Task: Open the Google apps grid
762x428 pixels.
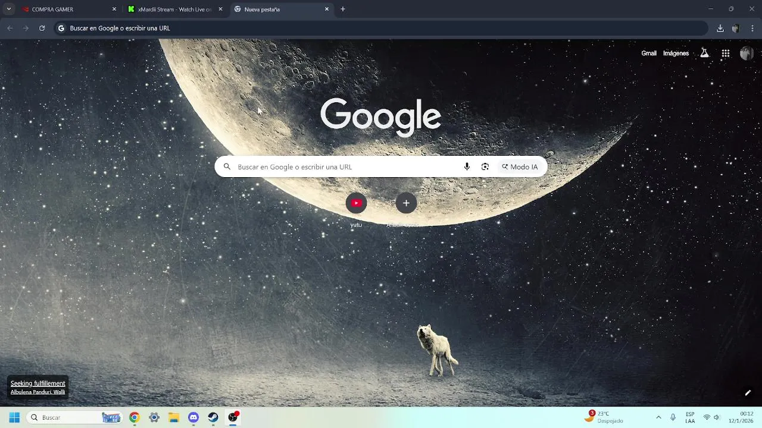Action: [725, 53]
